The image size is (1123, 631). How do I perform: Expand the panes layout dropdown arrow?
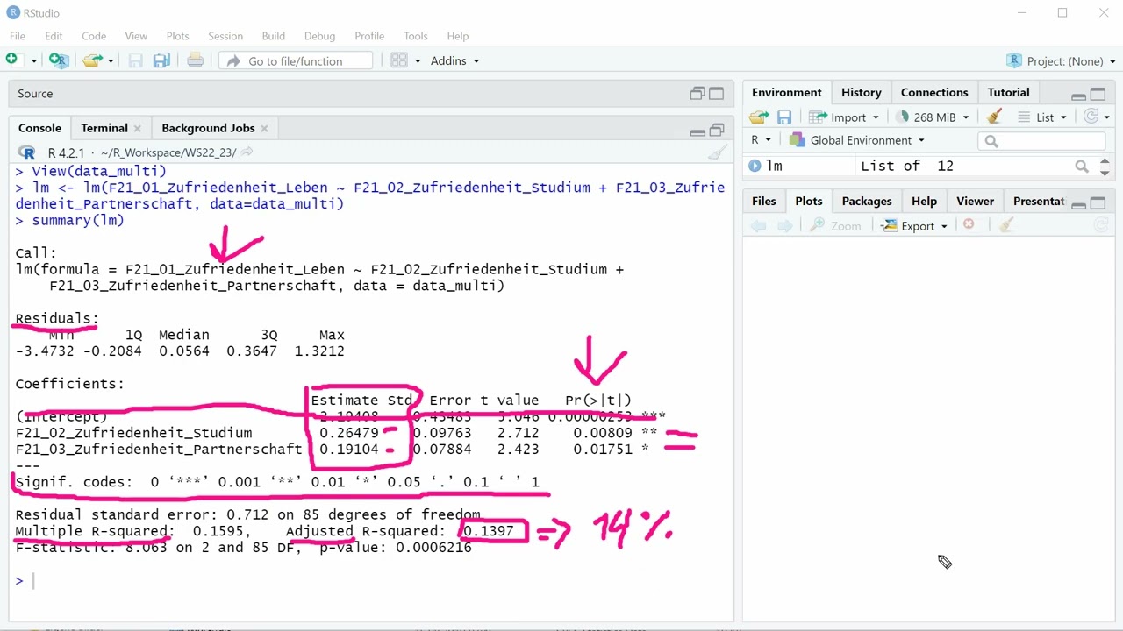tap(418, 60)
